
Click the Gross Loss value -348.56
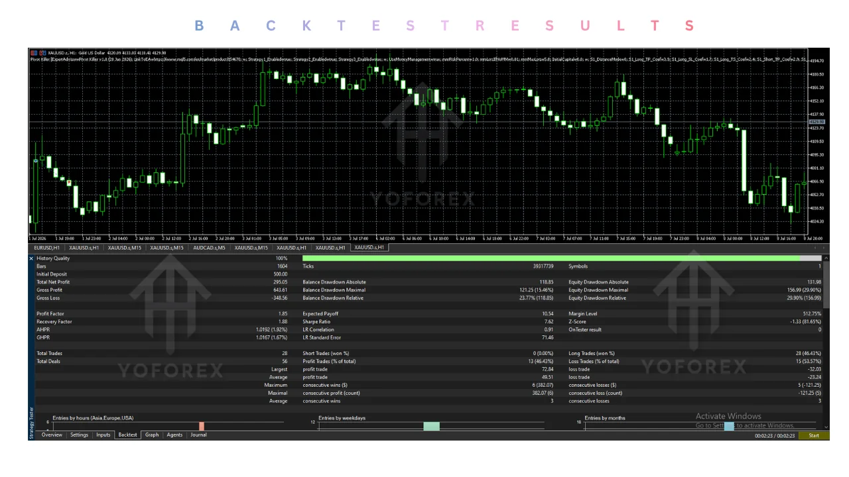click(x=279, y=298)
